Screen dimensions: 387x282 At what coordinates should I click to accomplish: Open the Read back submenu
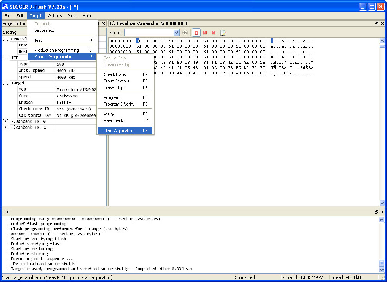[x=125, y=120]
